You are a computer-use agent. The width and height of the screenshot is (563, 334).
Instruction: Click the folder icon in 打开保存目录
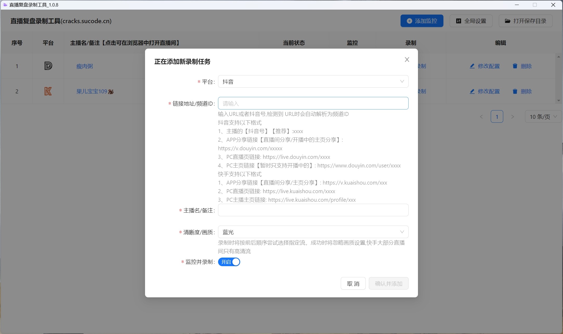click(508, 21)
